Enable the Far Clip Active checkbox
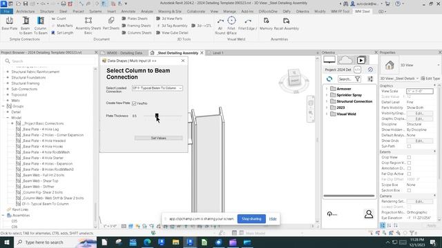The image size is (442, 248). click(409, 174)
